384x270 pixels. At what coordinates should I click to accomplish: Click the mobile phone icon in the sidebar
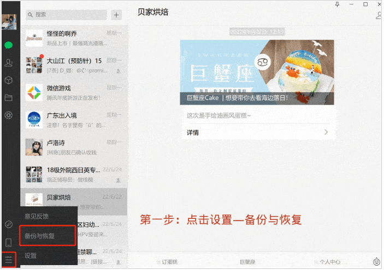(x=9, y=242)
